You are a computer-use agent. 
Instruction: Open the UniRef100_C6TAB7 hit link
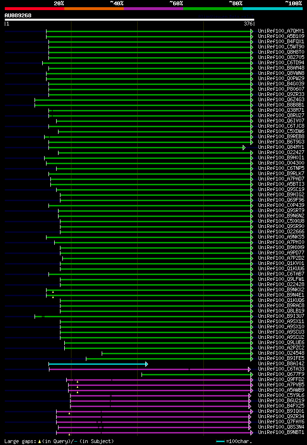(x=281, y=274)
